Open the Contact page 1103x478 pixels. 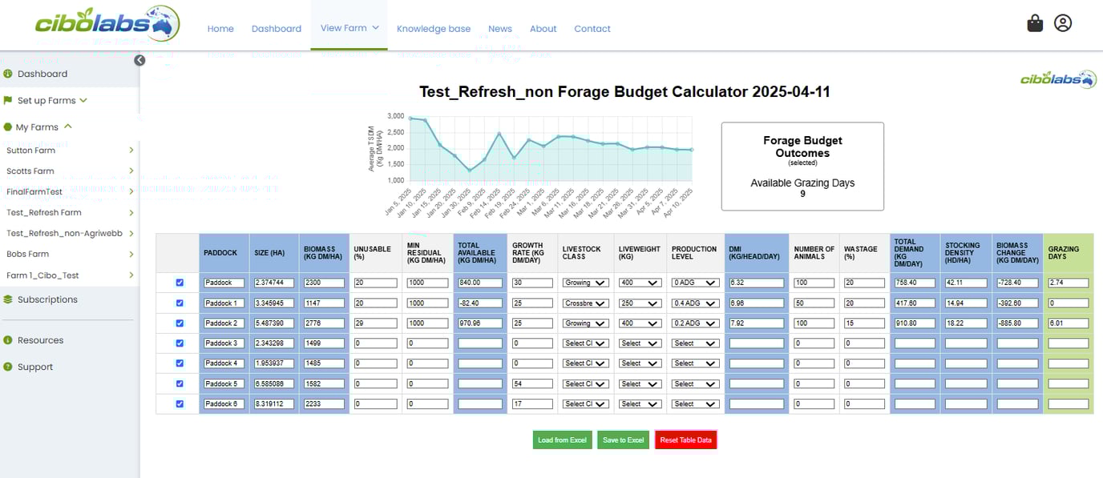(592, 28)
